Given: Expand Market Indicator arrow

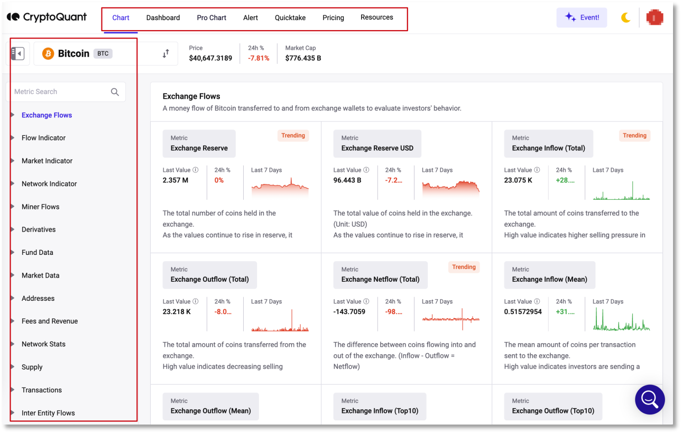Looking at the screenshot, I should [12, 161].
